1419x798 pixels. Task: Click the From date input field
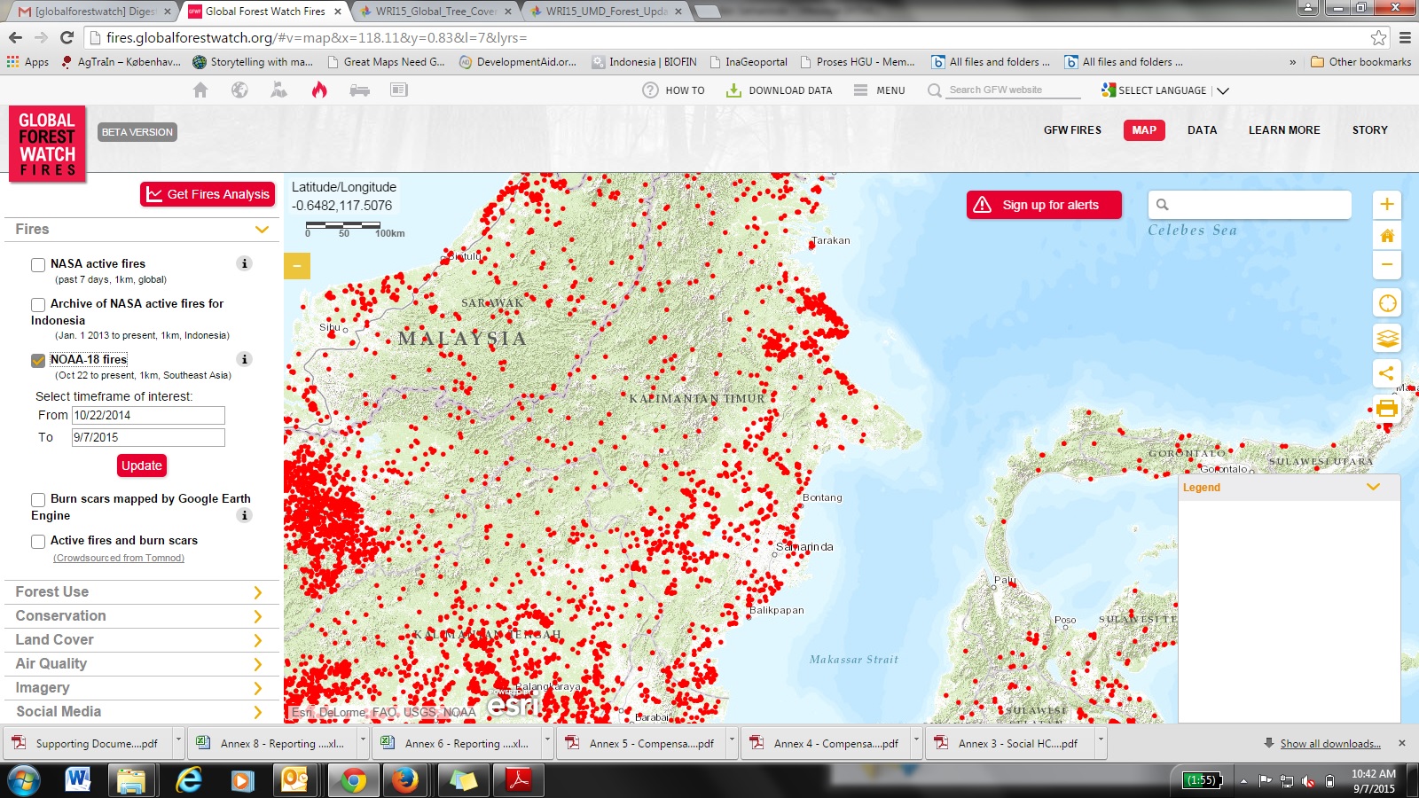148,415
